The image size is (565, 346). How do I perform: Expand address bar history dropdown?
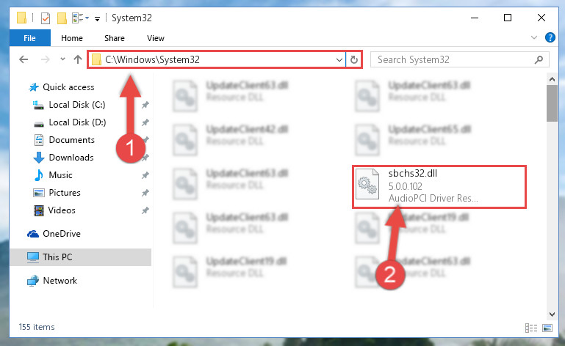pos(339,59)
